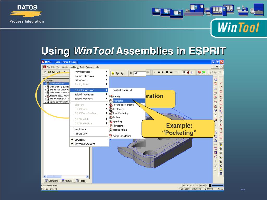Click the Save floppy disk icon
The height and width of the screenshot is (200, 267).
[x=53, y=72]
